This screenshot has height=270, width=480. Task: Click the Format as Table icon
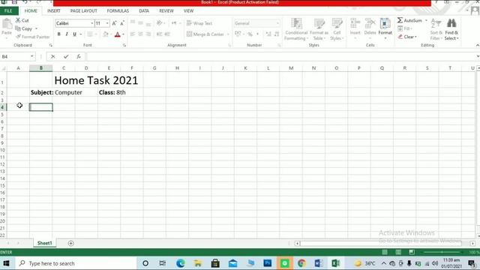[319, 24]
